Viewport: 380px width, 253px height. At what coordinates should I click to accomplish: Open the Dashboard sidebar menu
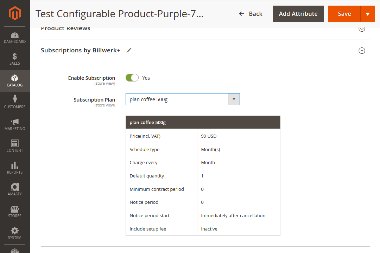tap(15, 38)
